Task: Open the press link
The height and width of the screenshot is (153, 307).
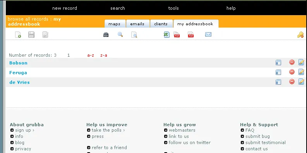Action: [98, 137]
